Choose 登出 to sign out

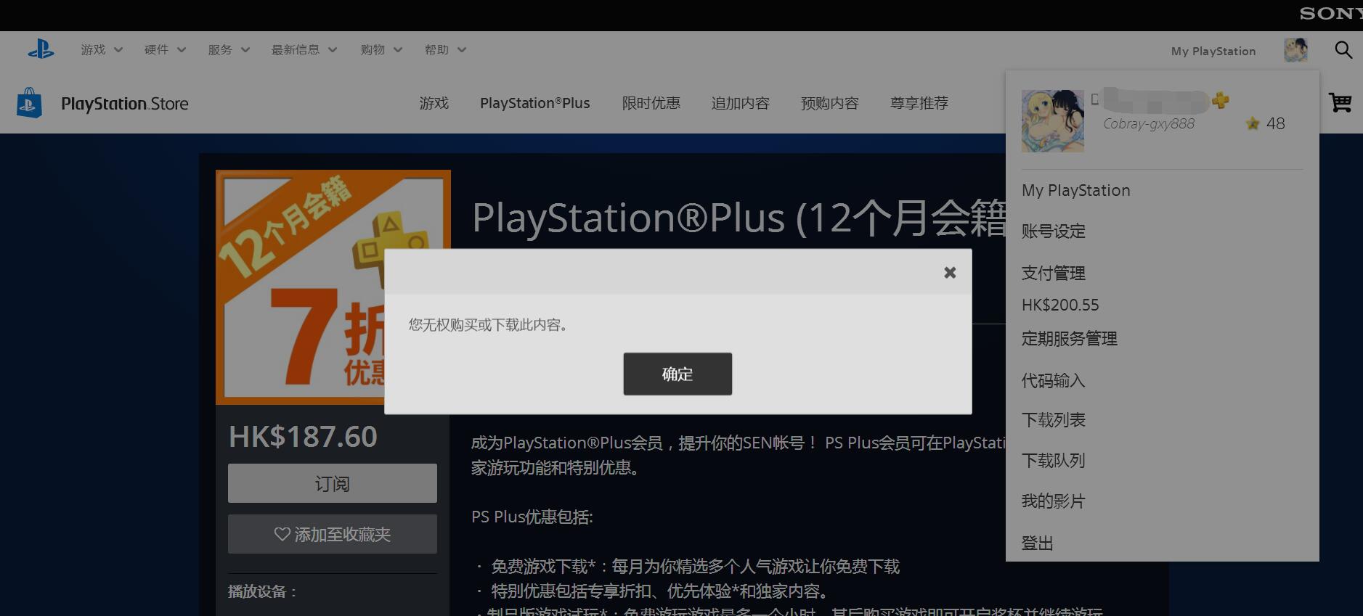click(1037, 543)
